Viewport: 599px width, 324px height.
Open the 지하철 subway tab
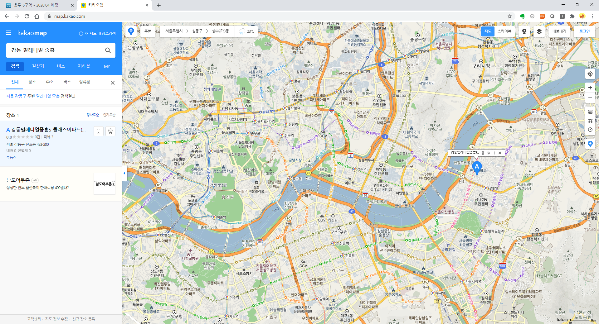coord(84,66)
